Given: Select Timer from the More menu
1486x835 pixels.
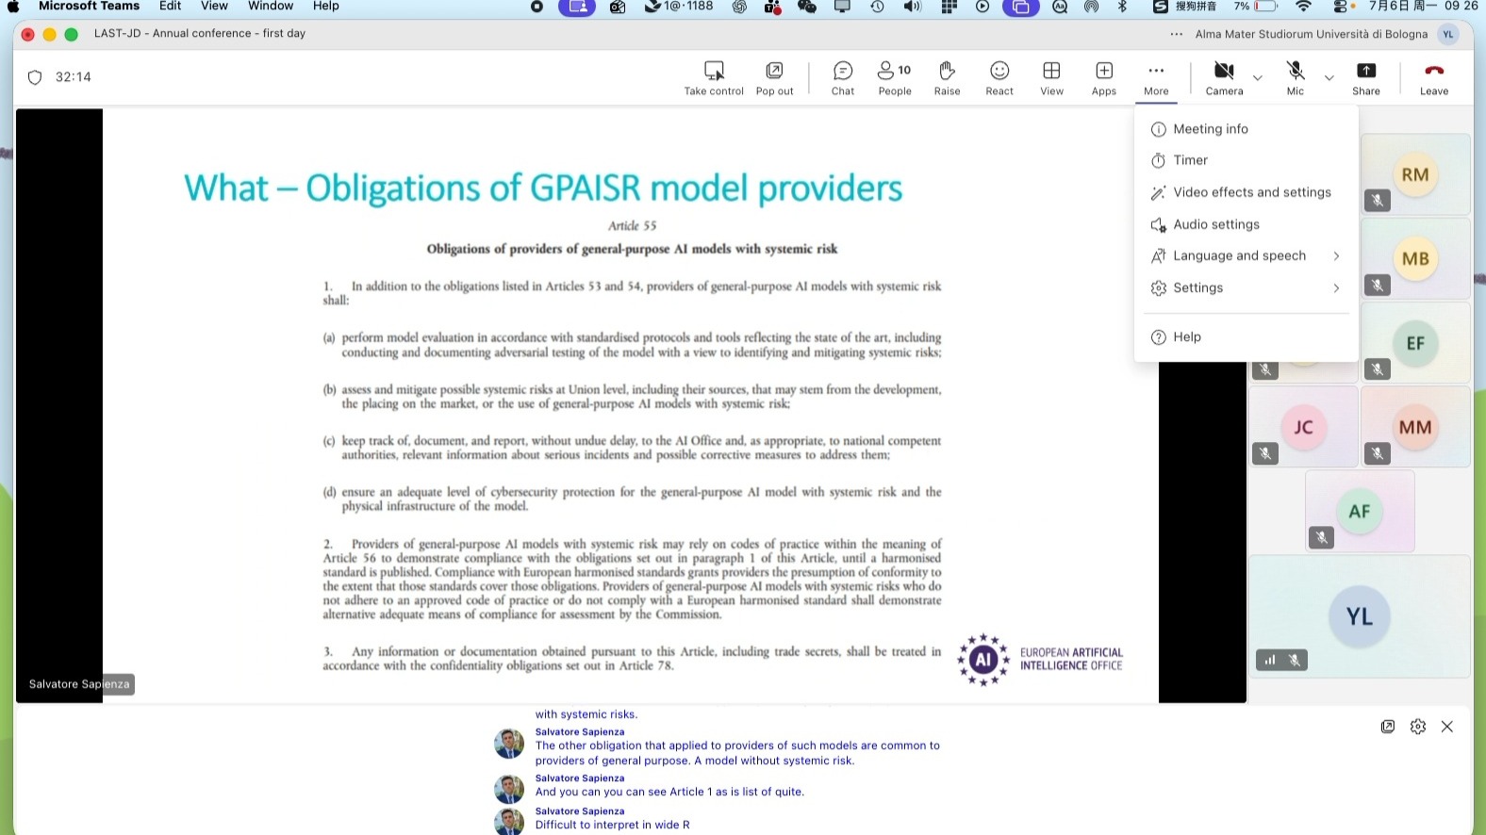Looking at the screenshot, I should [1246, 160].
